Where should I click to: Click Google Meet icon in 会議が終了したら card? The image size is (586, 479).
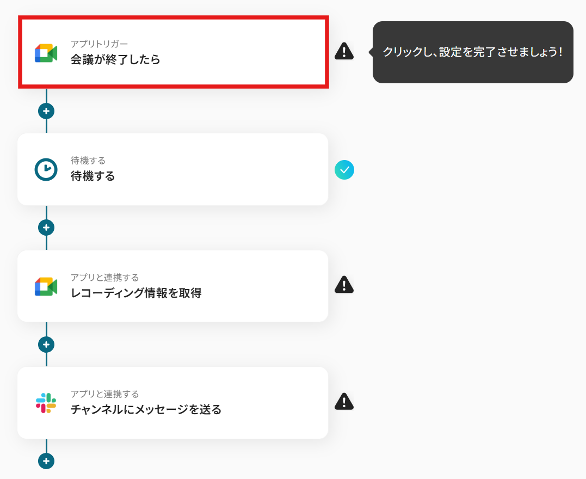click(x=46, y=53)
